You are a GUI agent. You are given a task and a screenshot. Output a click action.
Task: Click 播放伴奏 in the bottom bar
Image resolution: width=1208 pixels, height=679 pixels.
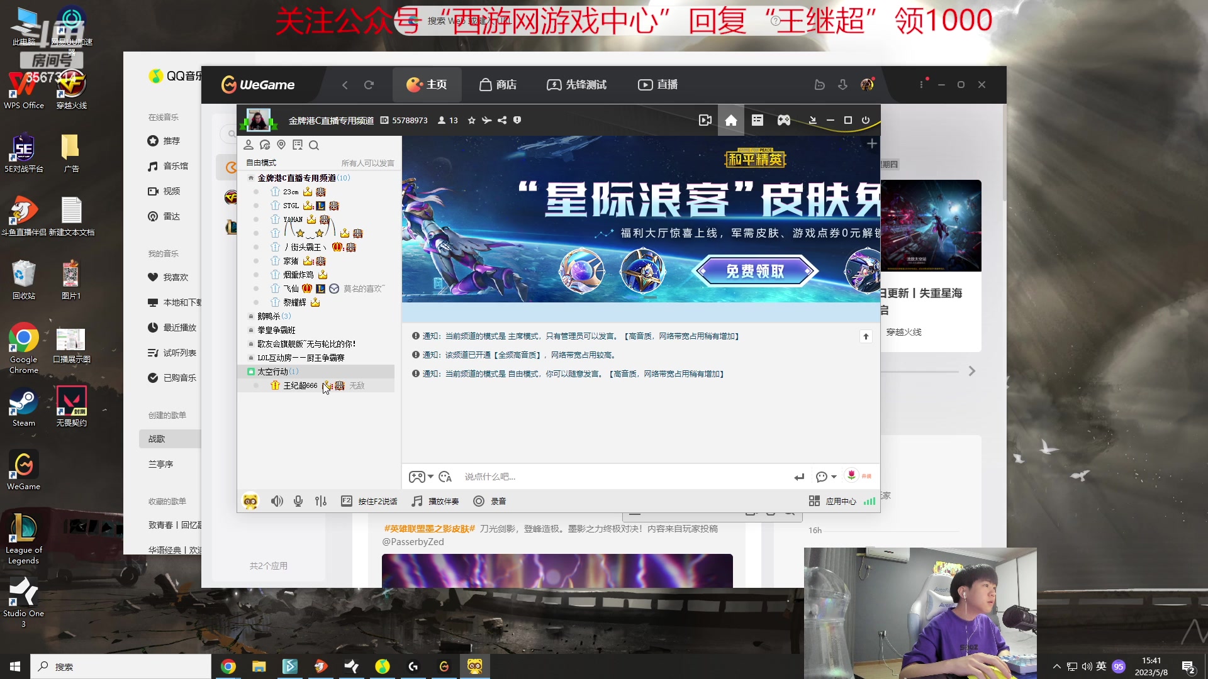pyautogui.click(x=435, y=501)
